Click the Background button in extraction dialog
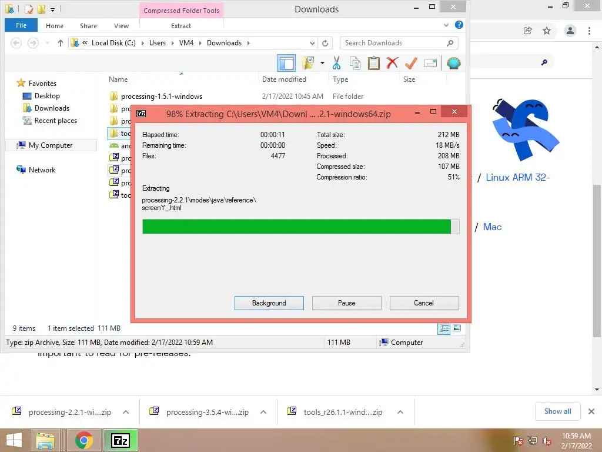 tap(269, 303)
